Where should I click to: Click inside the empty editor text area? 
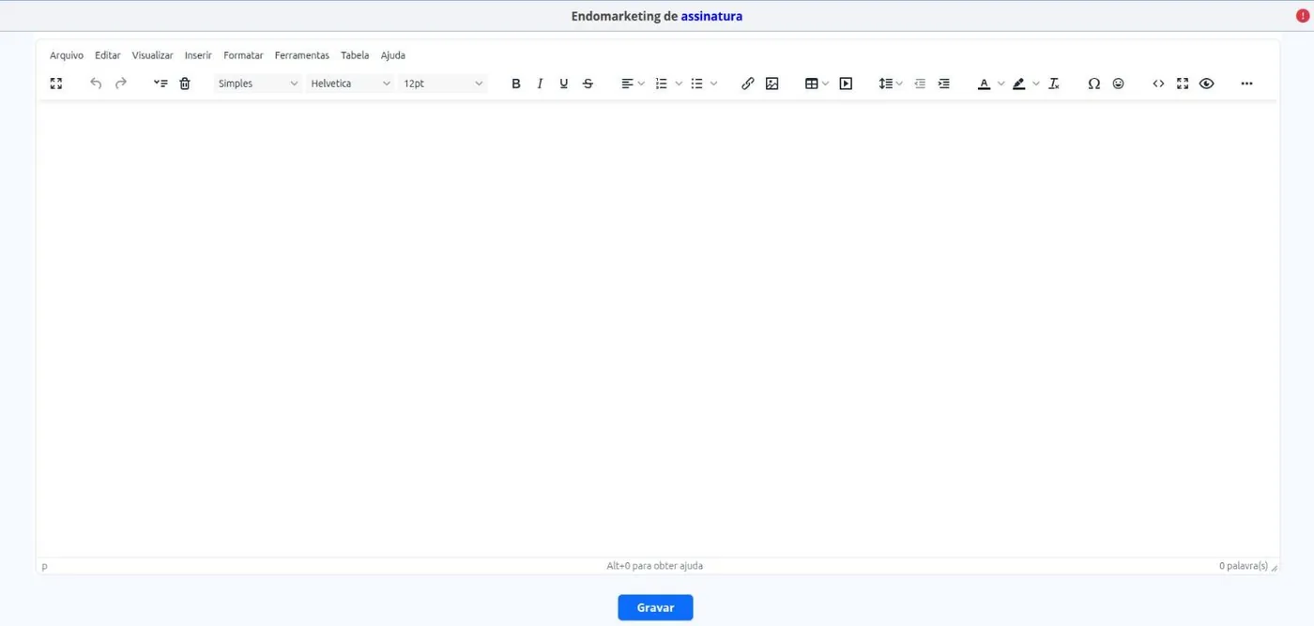click(x=657, y=328)
